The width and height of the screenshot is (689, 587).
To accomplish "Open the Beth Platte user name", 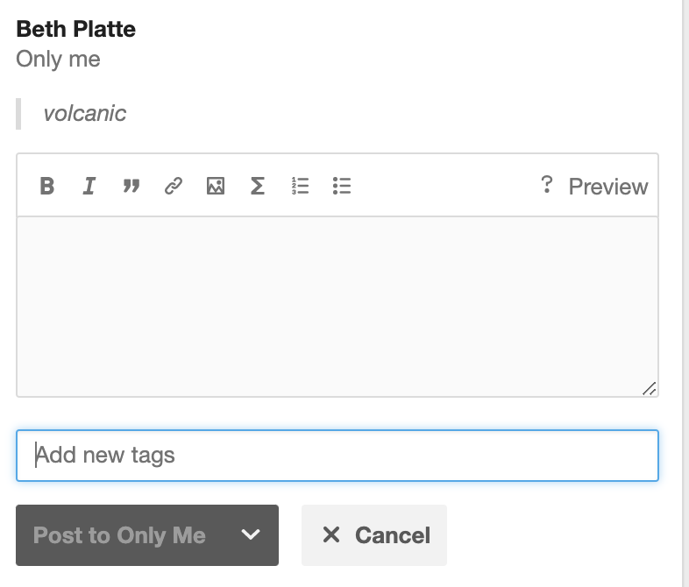I will 76,29.
